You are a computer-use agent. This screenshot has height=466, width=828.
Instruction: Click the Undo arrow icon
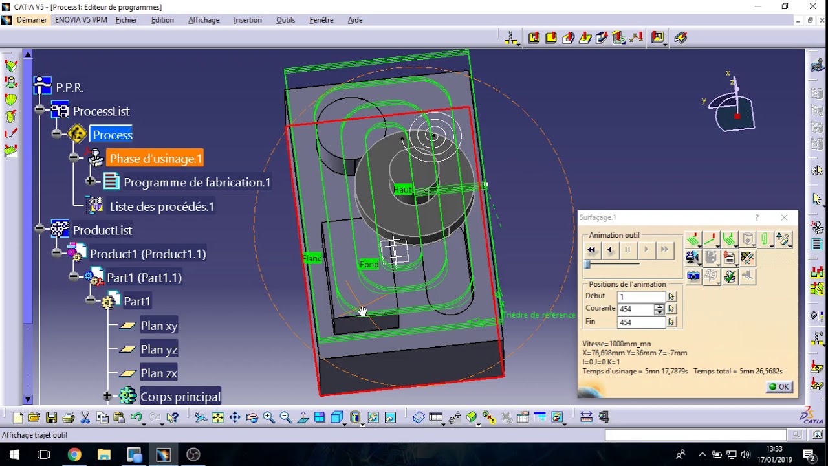tap(136, 417)
